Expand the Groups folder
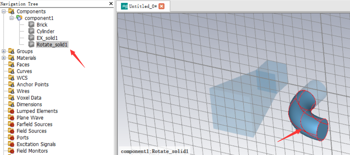Viewport: 350px width, 155px height. [3, 51]
